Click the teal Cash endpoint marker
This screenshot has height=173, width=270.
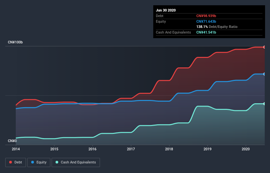(x=264, y=104)
